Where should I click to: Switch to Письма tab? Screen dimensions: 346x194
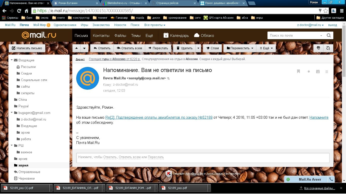pyautogui.click(x=81, y=35)
